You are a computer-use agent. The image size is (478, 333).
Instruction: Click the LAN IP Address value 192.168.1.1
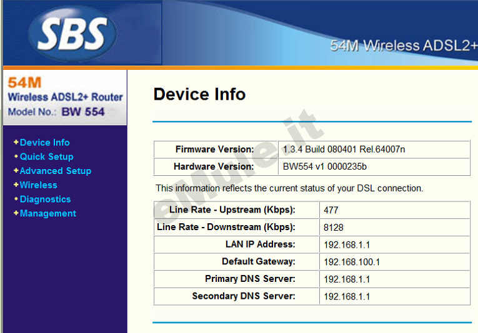point(347,245)
